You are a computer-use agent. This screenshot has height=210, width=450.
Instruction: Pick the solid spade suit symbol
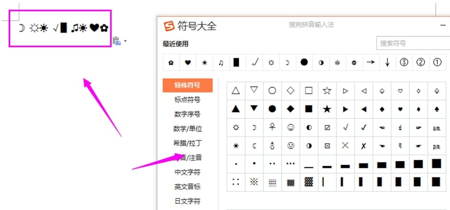382,109
